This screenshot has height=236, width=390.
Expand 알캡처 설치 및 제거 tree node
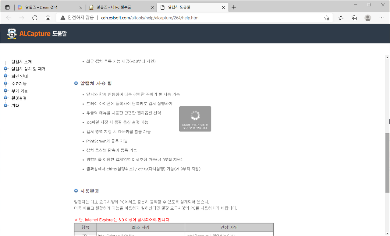(5, 69)
